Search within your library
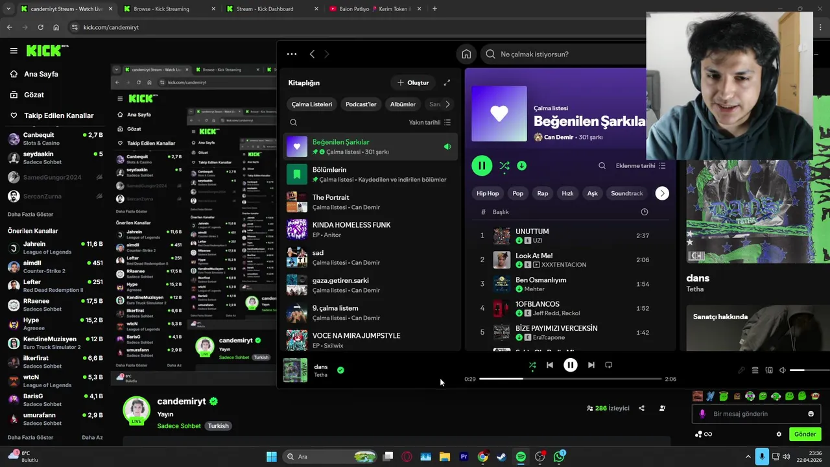The width and height of the screenshot is (830, 467). [x=294, y=123]
